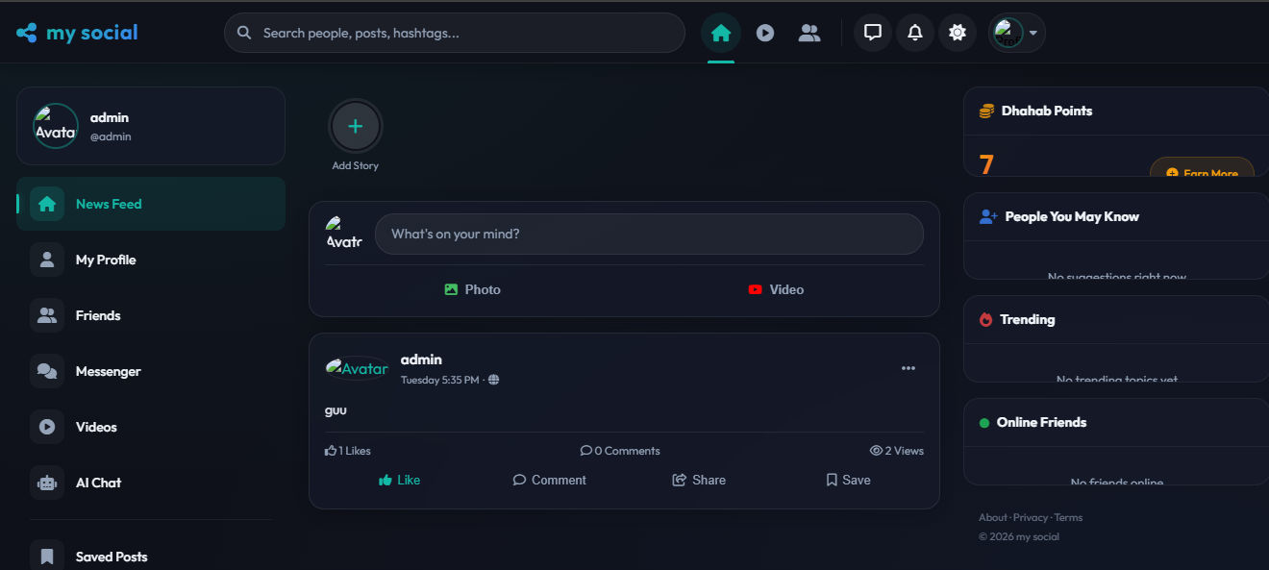Image resolution: width=1269 pixels, height=570 pixels.
Task: Like the admin post
Action: (x=400, y=481)
